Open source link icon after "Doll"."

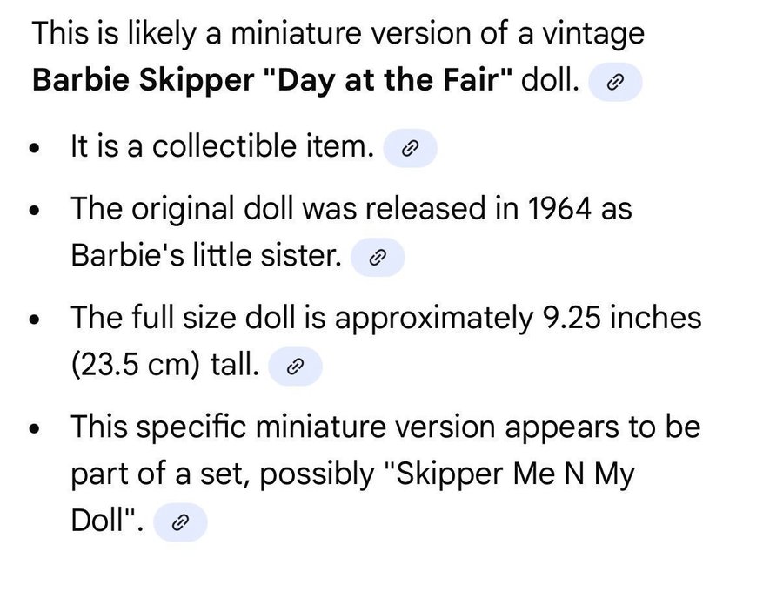[x=180, y=522]
